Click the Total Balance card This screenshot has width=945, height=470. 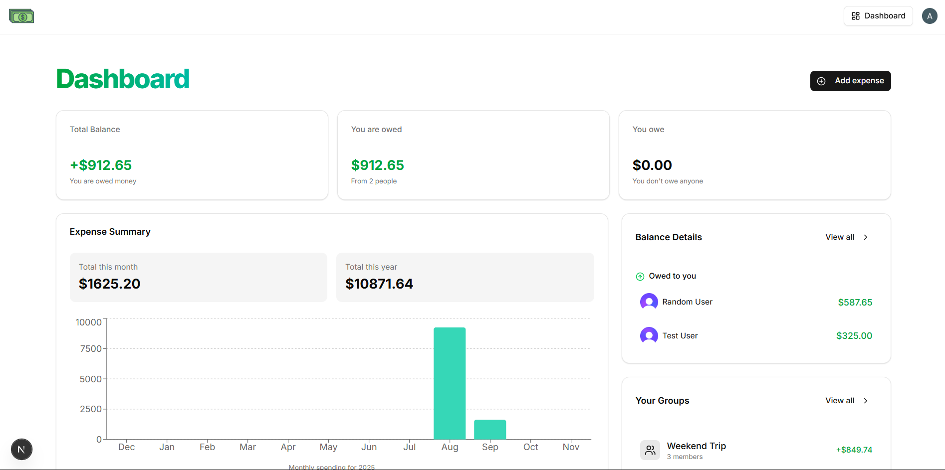(x=192, y=155)
